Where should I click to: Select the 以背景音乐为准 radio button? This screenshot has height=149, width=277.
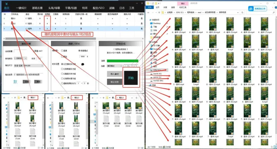[62, 69]
